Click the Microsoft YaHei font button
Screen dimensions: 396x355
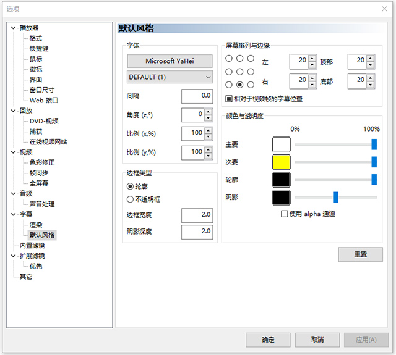(x=170, y=61)
